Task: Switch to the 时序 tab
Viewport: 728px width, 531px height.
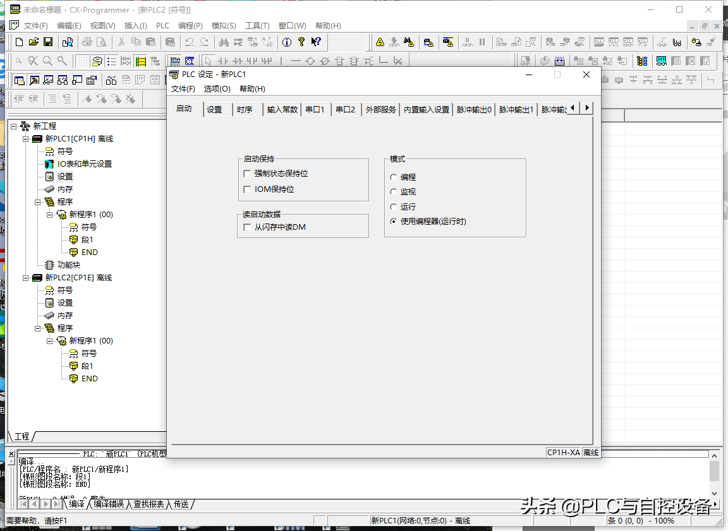Action: (x=245, y=109)
